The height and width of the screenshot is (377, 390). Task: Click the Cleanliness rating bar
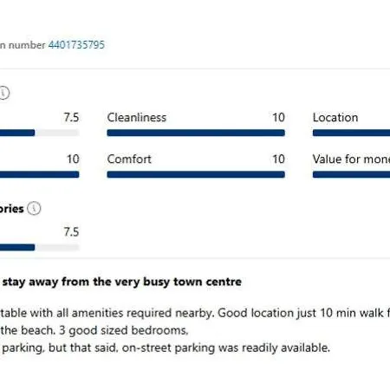pyautogui.click(x=196, y=133)
